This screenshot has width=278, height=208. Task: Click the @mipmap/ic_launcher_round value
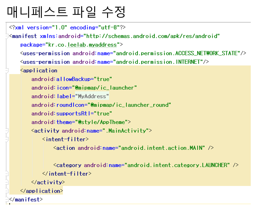[130, 105]
